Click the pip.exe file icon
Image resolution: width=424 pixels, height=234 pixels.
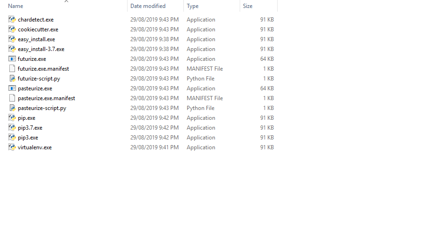click(12, 117)
